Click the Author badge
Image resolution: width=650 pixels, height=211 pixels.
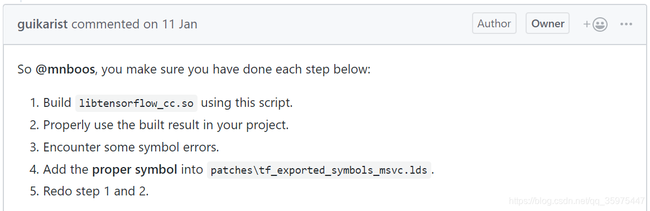tap(494, 23)
